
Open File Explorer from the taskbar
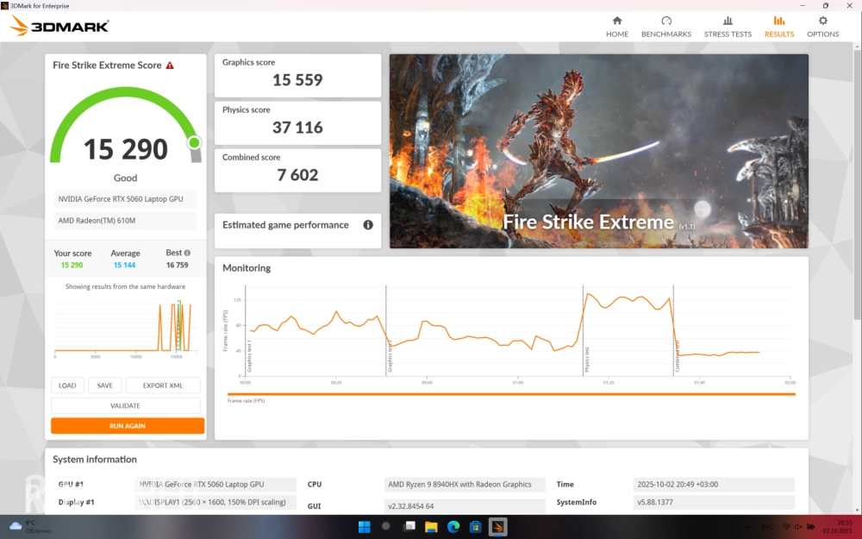point(431,527)
